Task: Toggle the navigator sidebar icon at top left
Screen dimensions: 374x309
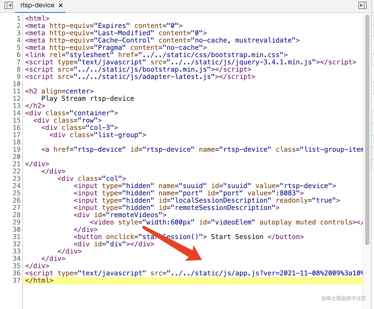Action: [9, 5]
